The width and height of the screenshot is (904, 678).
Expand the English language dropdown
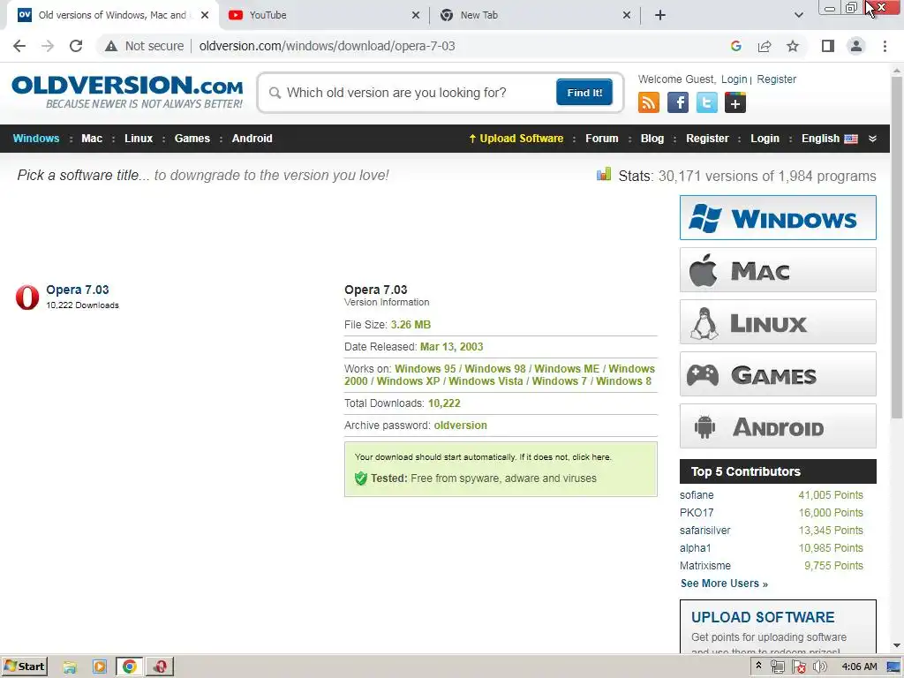pos(829,139)
